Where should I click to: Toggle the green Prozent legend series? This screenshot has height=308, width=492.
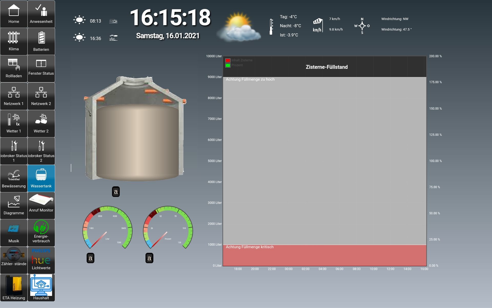228,65
